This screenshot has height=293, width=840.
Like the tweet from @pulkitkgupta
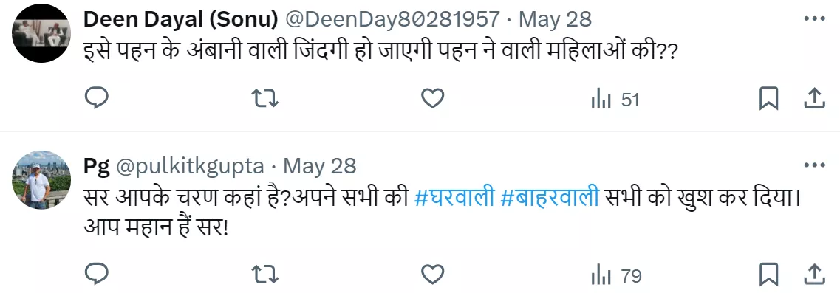click(432, 275)
